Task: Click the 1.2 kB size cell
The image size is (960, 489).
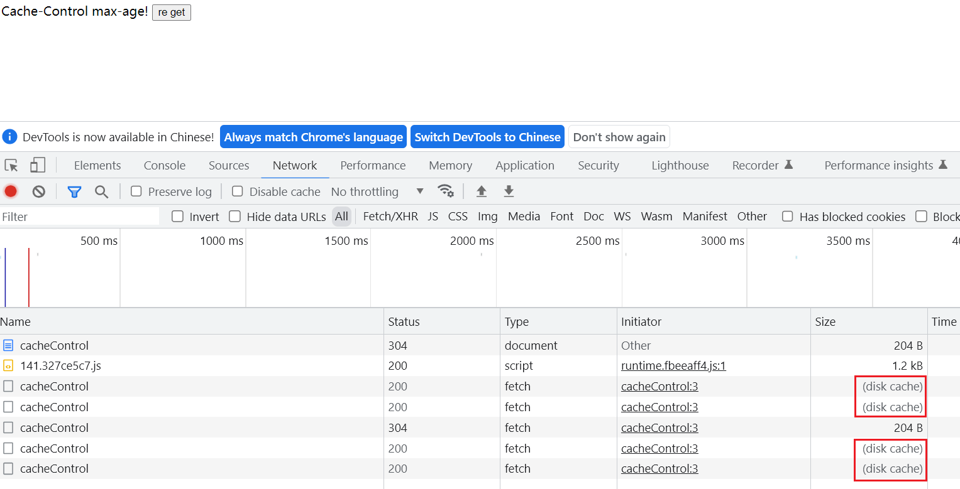Action: (869, 365)
